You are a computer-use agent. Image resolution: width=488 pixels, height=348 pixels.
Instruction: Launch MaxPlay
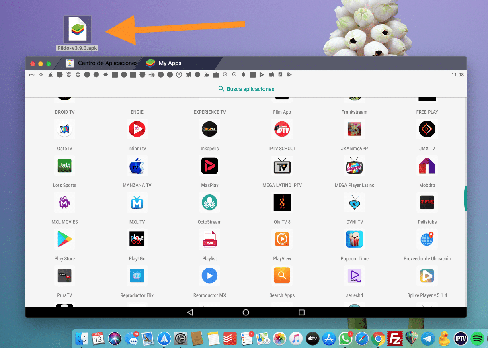click(x=209, y=166)
